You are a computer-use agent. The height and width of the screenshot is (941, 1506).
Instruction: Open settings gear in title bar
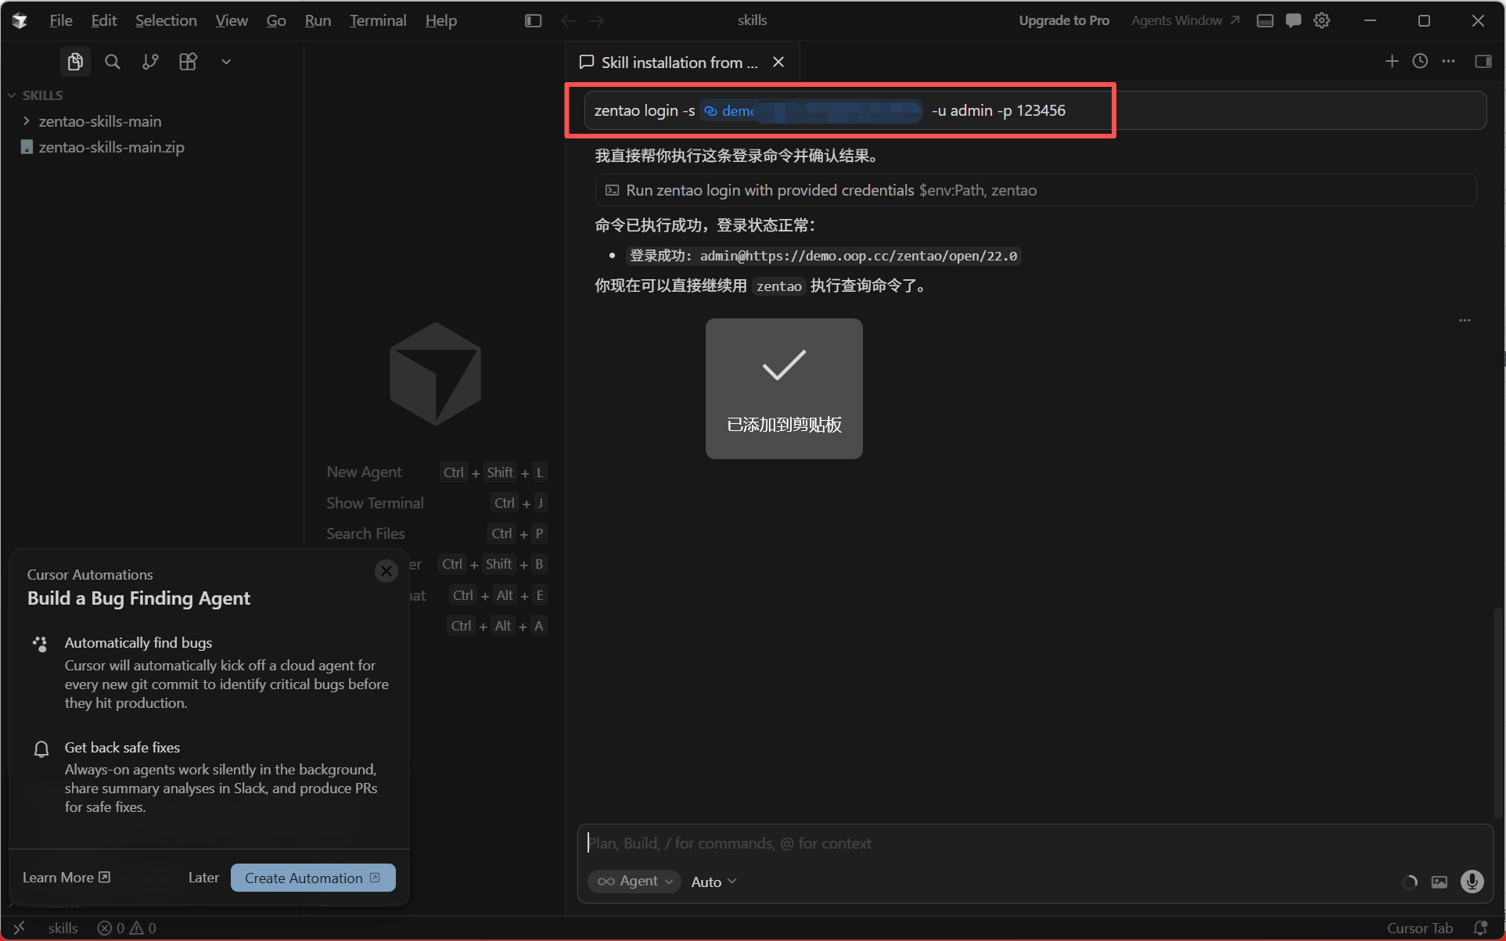pyautogui.click(x=1322, y=21)
